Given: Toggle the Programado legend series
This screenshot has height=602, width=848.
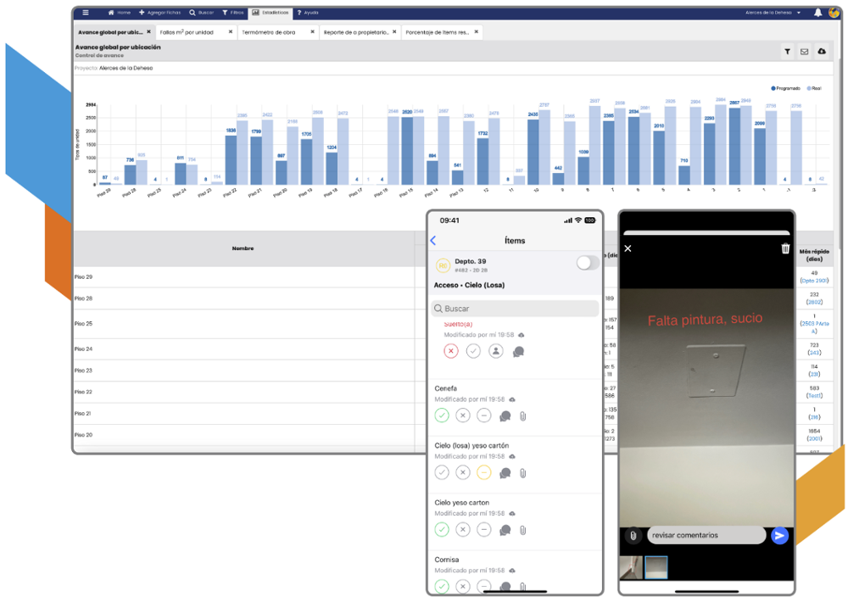Looking at the screenshot, I should [x=785, y=88].
